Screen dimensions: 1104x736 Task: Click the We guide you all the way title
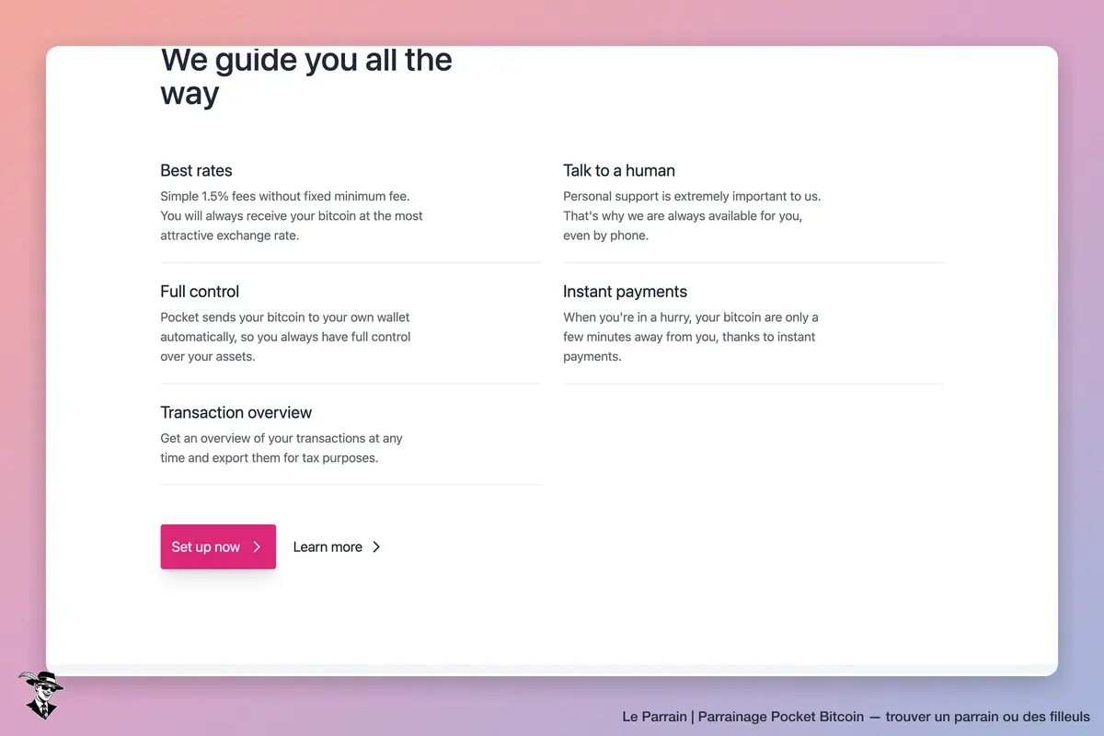click(x=306, y=77)
